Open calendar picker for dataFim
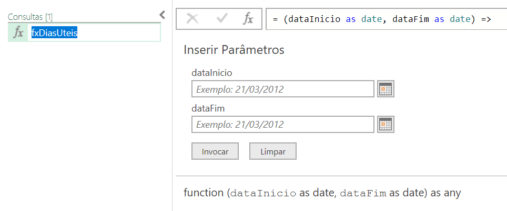The image size is (507, 211). coord(386,124)
